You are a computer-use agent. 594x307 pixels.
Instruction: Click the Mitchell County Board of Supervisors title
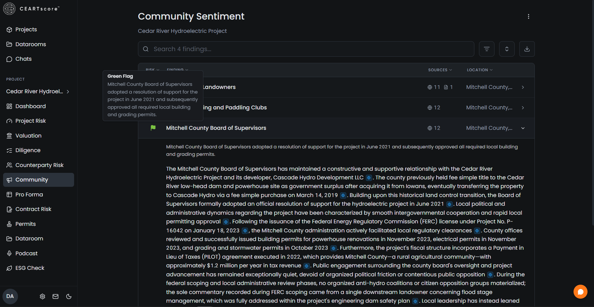(x=216, y=128)
